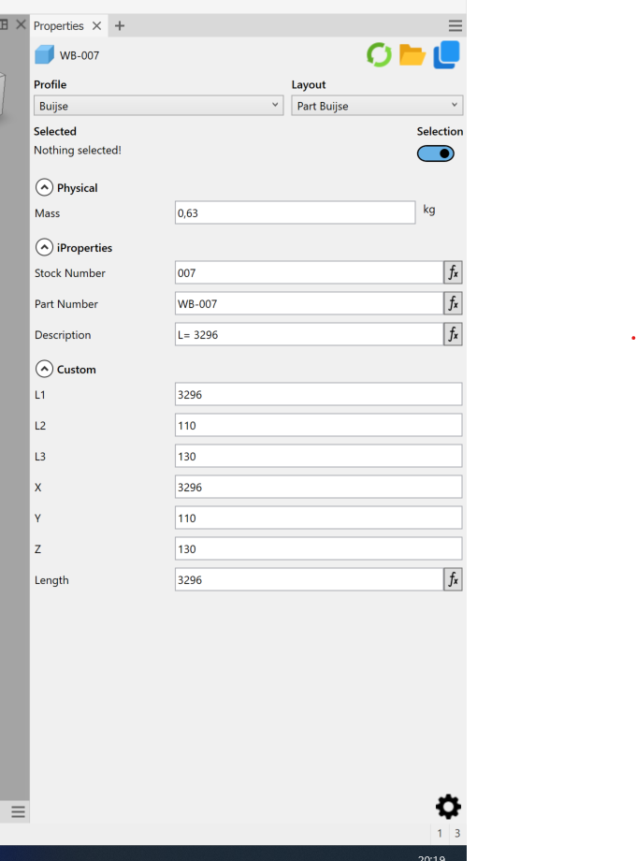
Task: Click the Mass input field
Action: pyautogui.click(x=296, y=212)
